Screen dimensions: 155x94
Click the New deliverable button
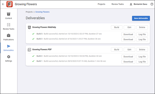tap(141, 18)
